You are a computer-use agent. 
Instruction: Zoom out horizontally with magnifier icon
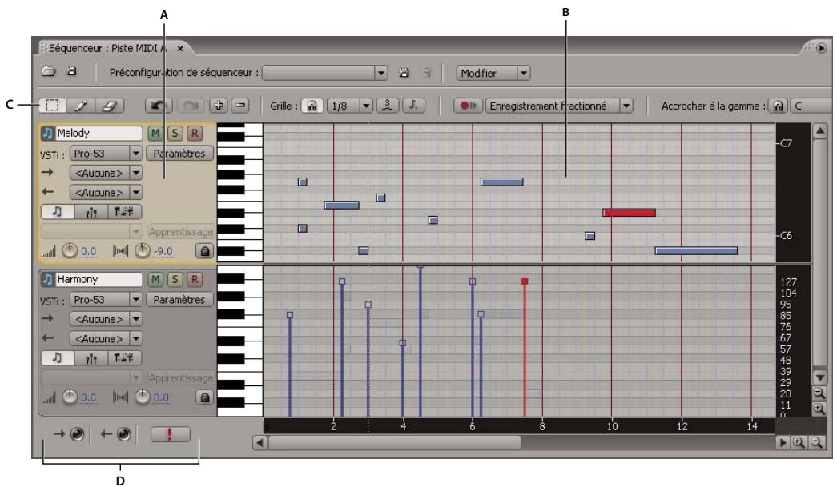(x=816, y=442)
